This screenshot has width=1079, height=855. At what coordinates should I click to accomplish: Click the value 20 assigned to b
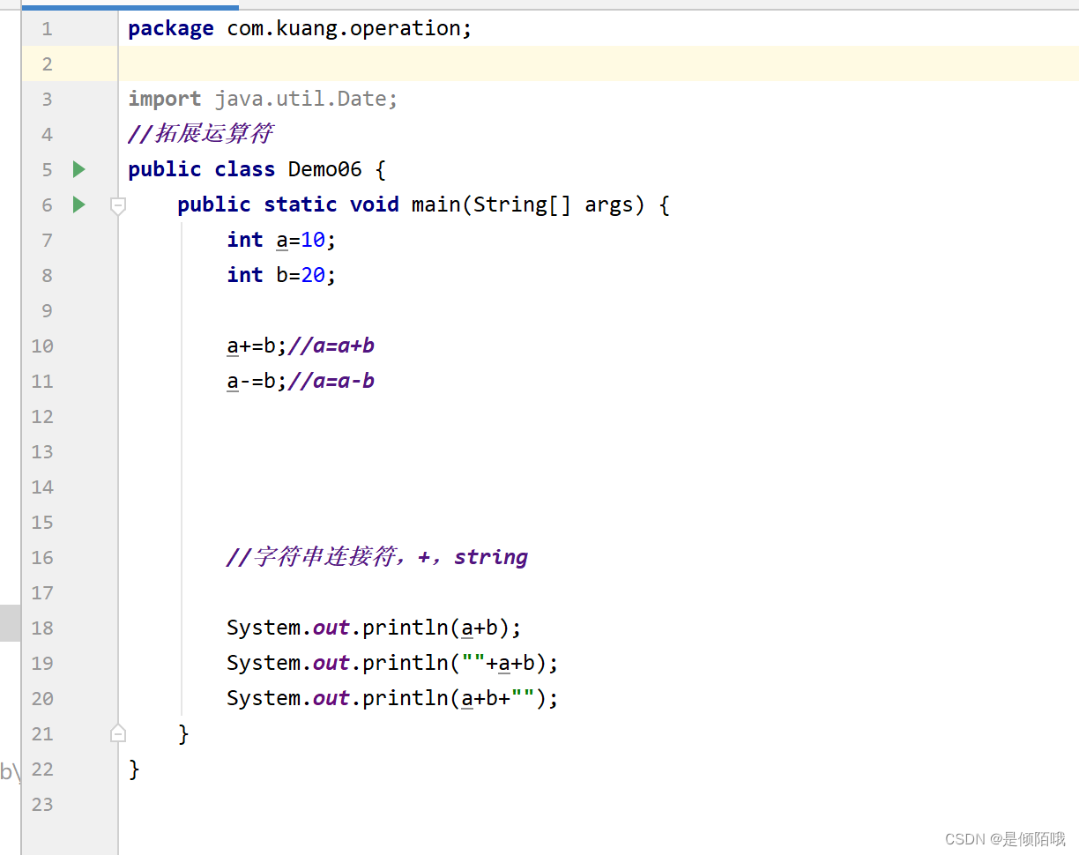[313, 275]
